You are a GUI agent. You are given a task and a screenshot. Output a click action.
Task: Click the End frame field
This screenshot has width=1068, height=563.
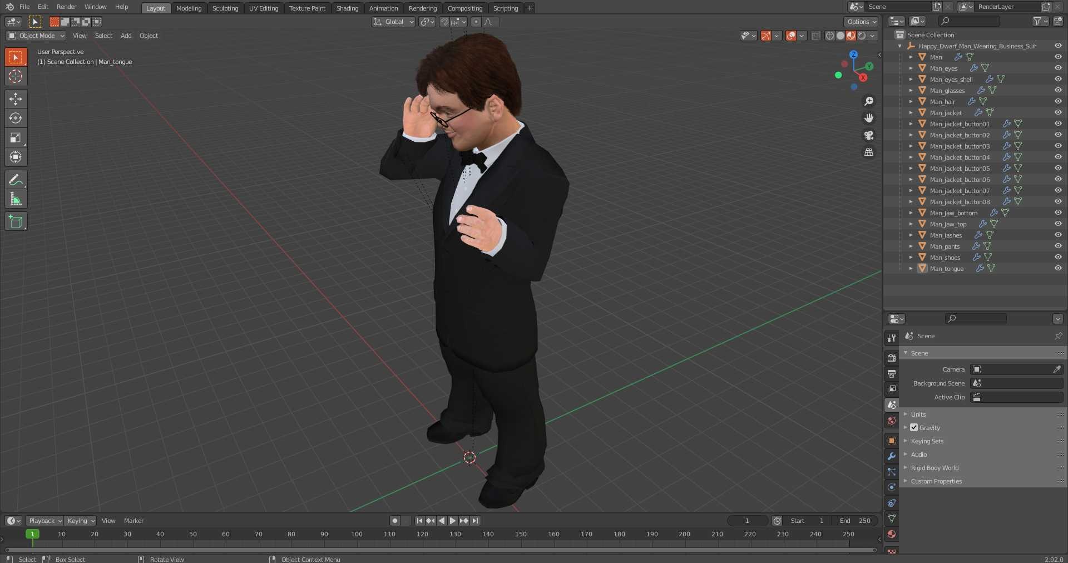pyautogui.click(x=856, y=521)
